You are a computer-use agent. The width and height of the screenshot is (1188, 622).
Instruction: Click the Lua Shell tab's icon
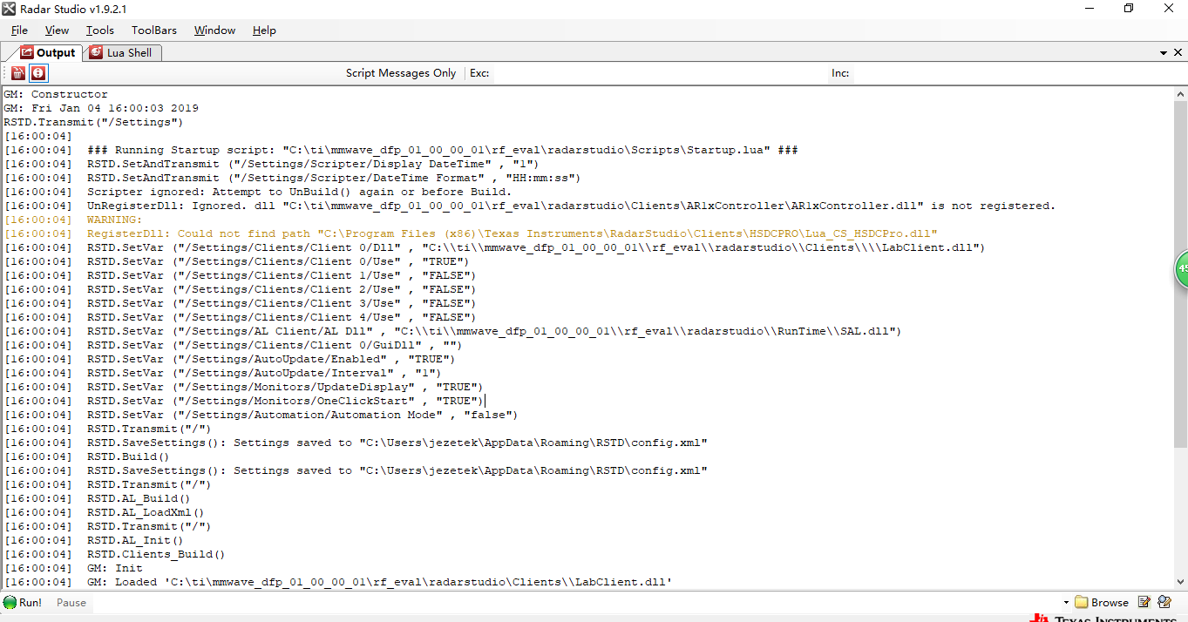96,52
